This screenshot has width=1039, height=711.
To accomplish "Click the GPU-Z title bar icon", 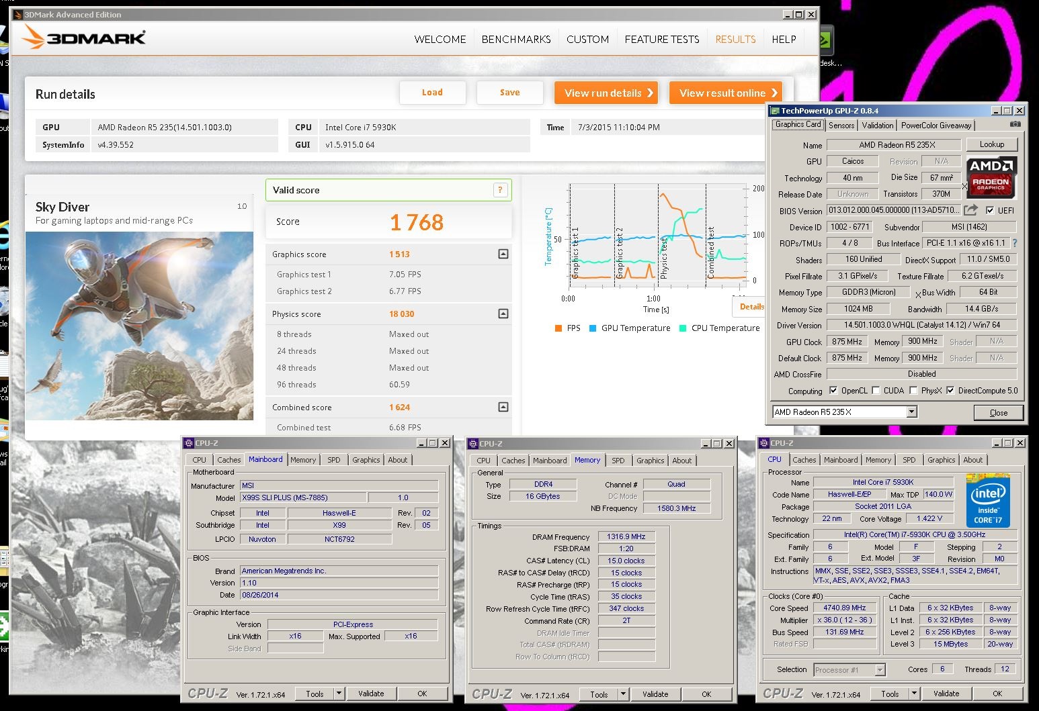I will [775, 111].
